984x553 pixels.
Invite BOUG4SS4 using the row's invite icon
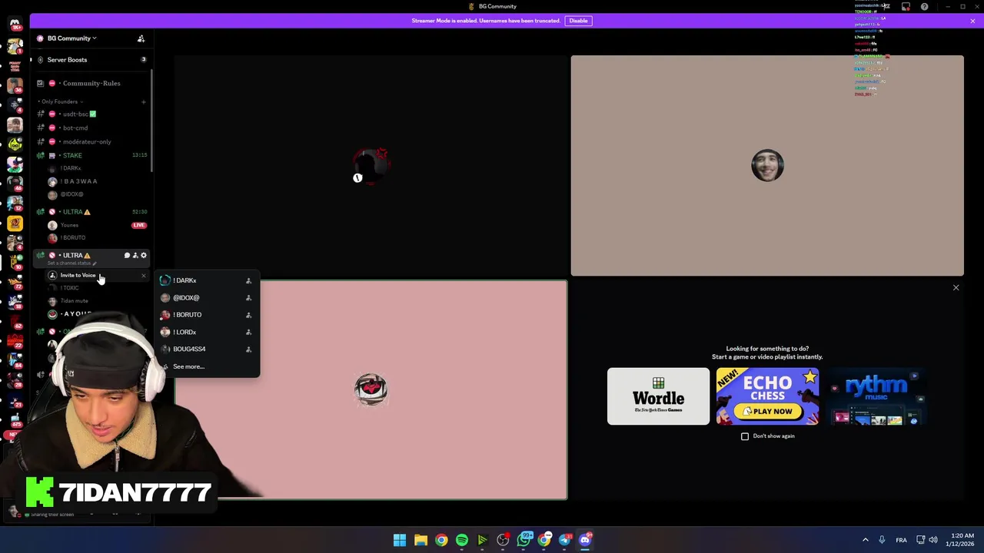[x=248, y=349]
